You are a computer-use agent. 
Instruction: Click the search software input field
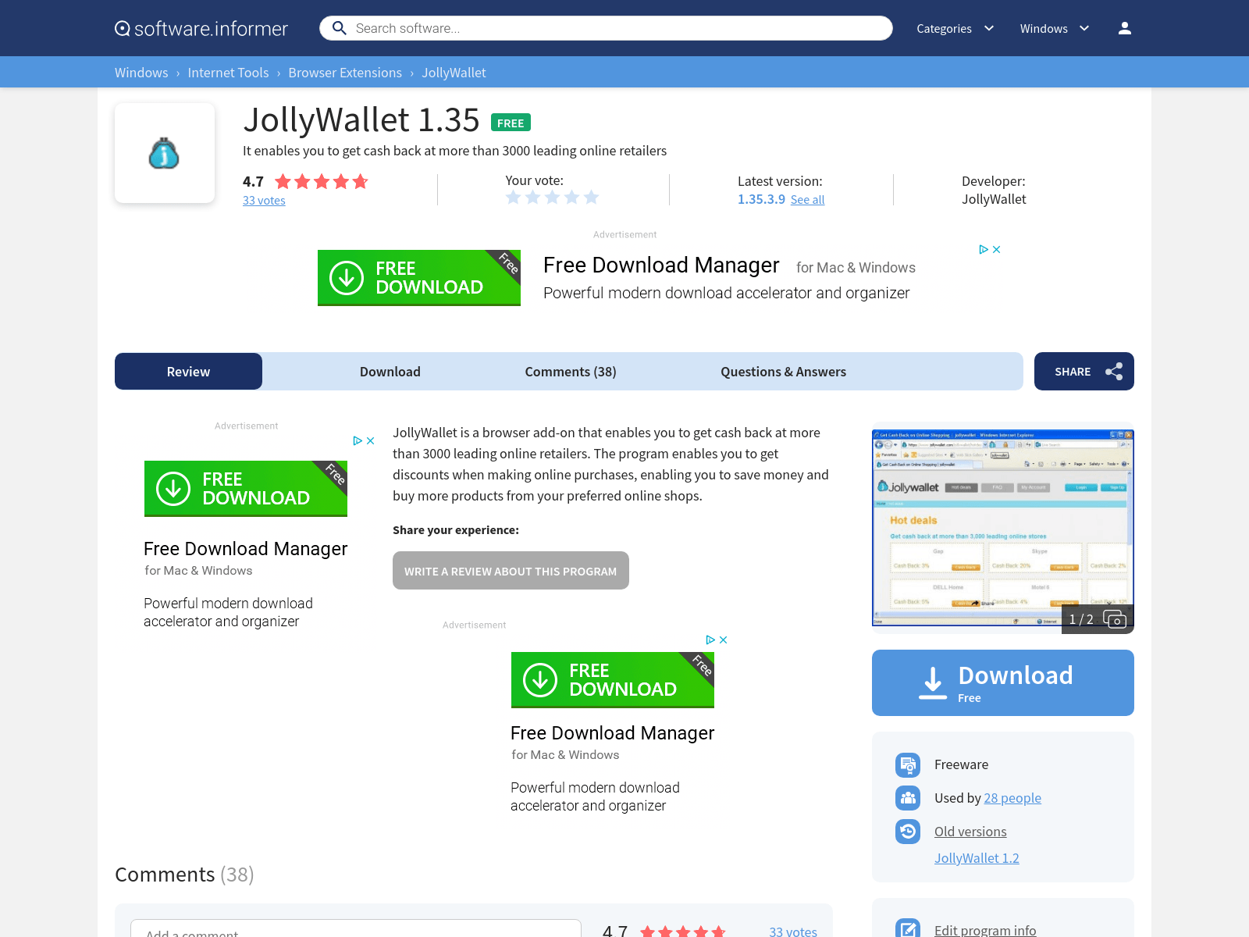pyautogui.click(x=606, y=28)
